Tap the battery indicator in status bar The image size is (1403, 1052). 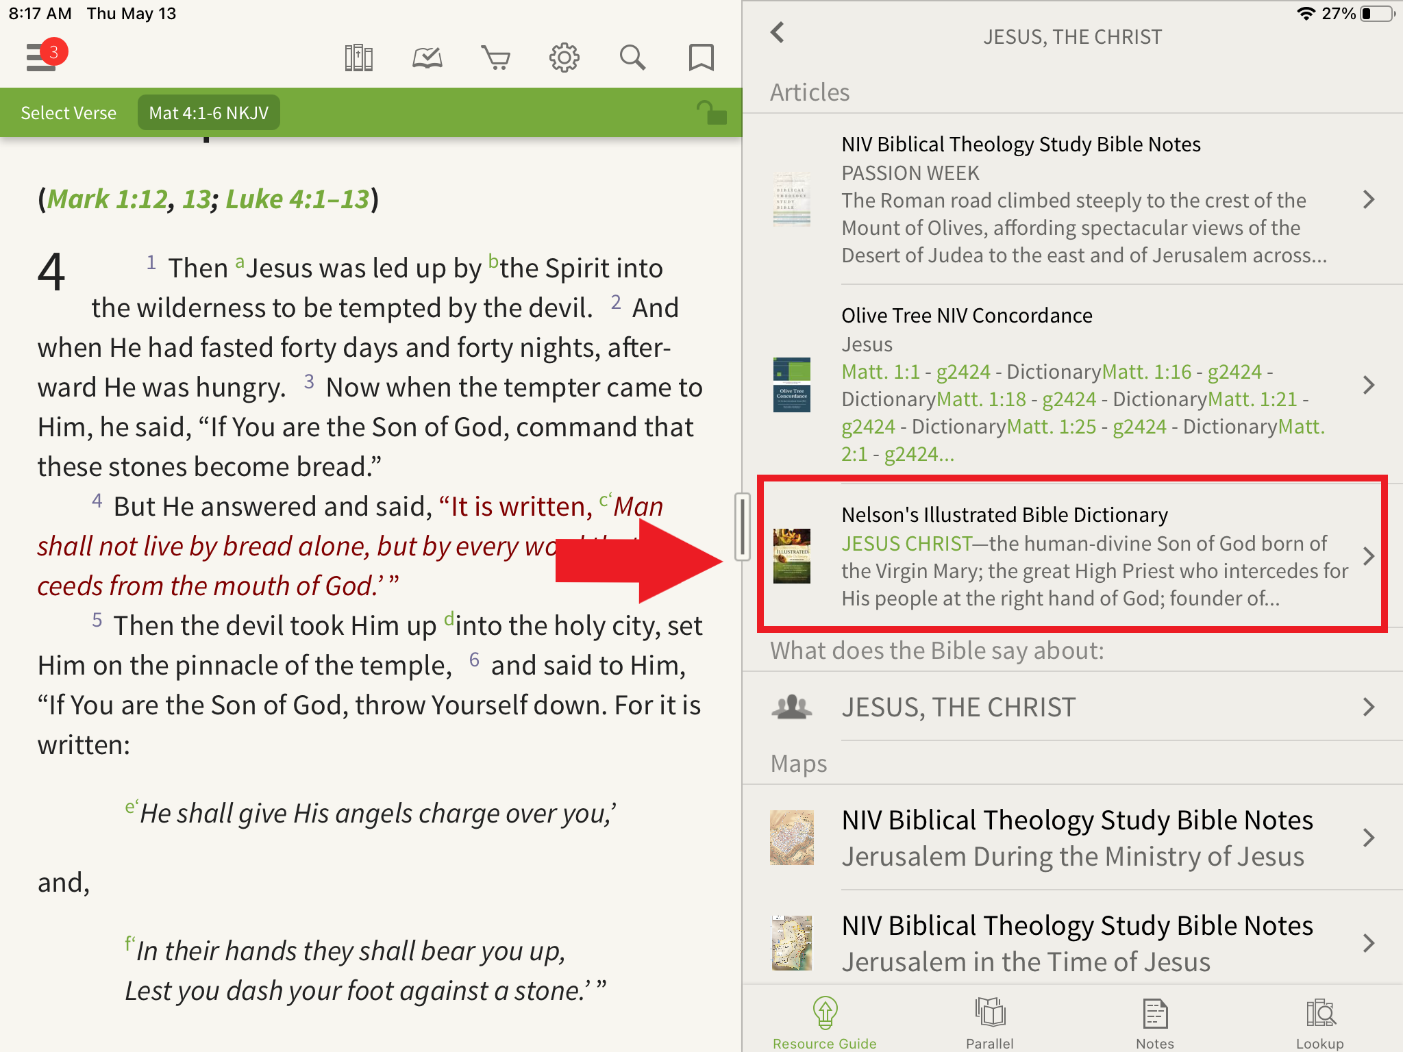pos(1378,14)
